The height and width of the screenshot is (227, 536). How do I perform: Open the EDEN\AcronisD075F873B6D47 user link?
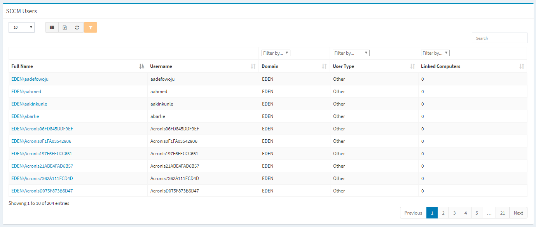click(x=42, y=191)
